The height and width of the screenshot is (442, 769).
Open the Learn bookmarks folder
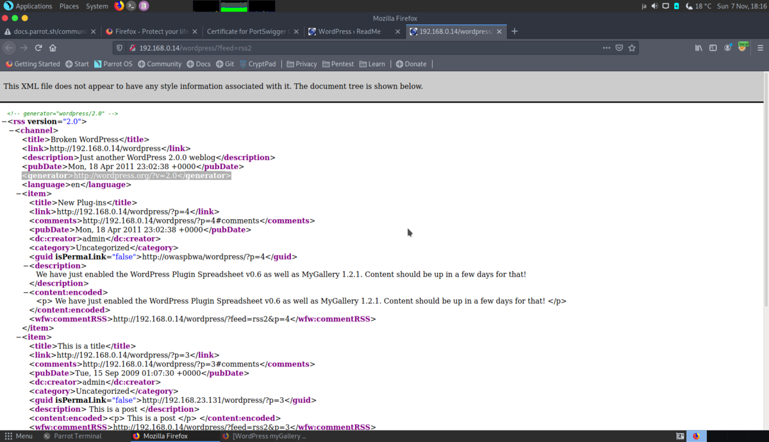click(x=372, y=64)
